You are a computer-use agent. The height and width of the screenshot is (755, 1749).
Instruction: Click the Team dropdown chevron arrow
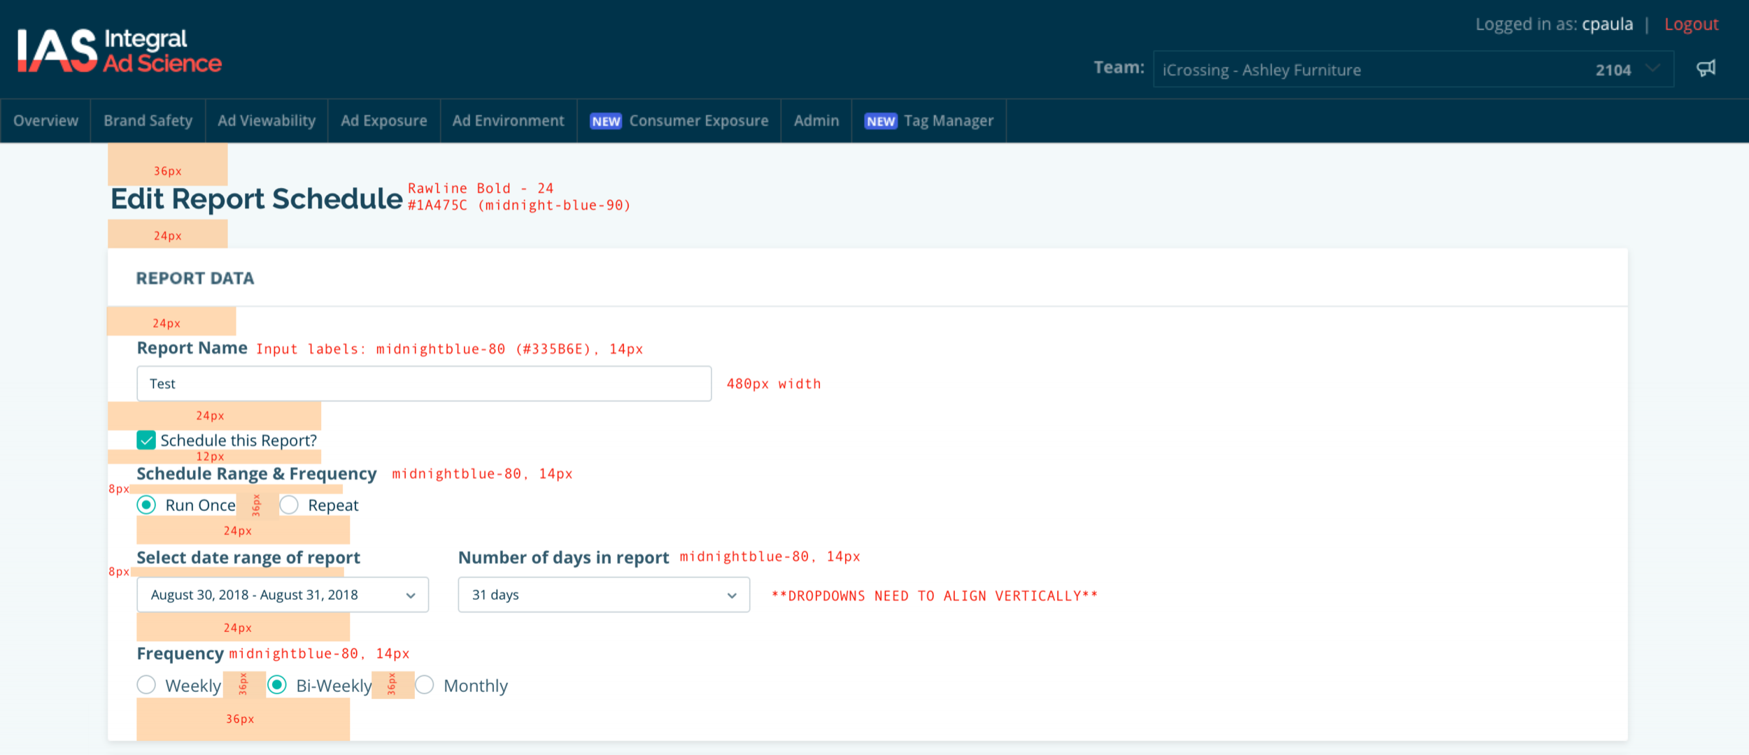point(1652,69)
